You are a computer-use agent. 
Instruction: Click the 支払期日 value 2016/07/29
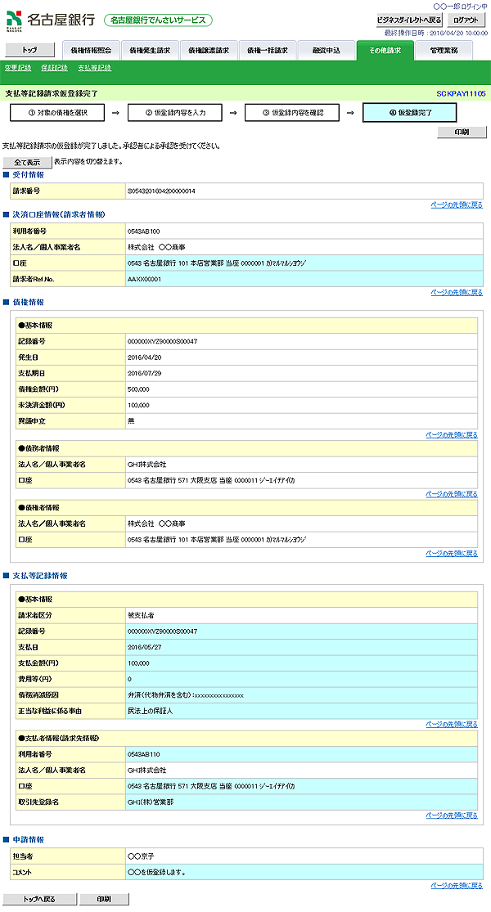pyautogui.click(x=144, y=374)
